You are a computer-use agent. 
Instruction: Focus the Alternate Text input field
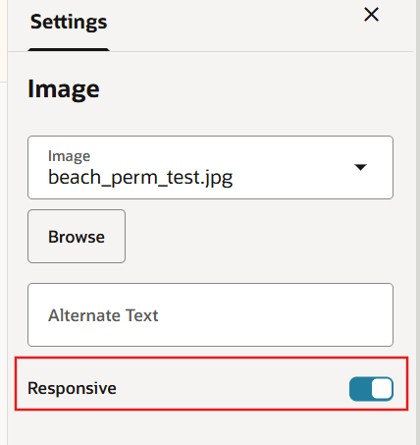tap(210, 315)
